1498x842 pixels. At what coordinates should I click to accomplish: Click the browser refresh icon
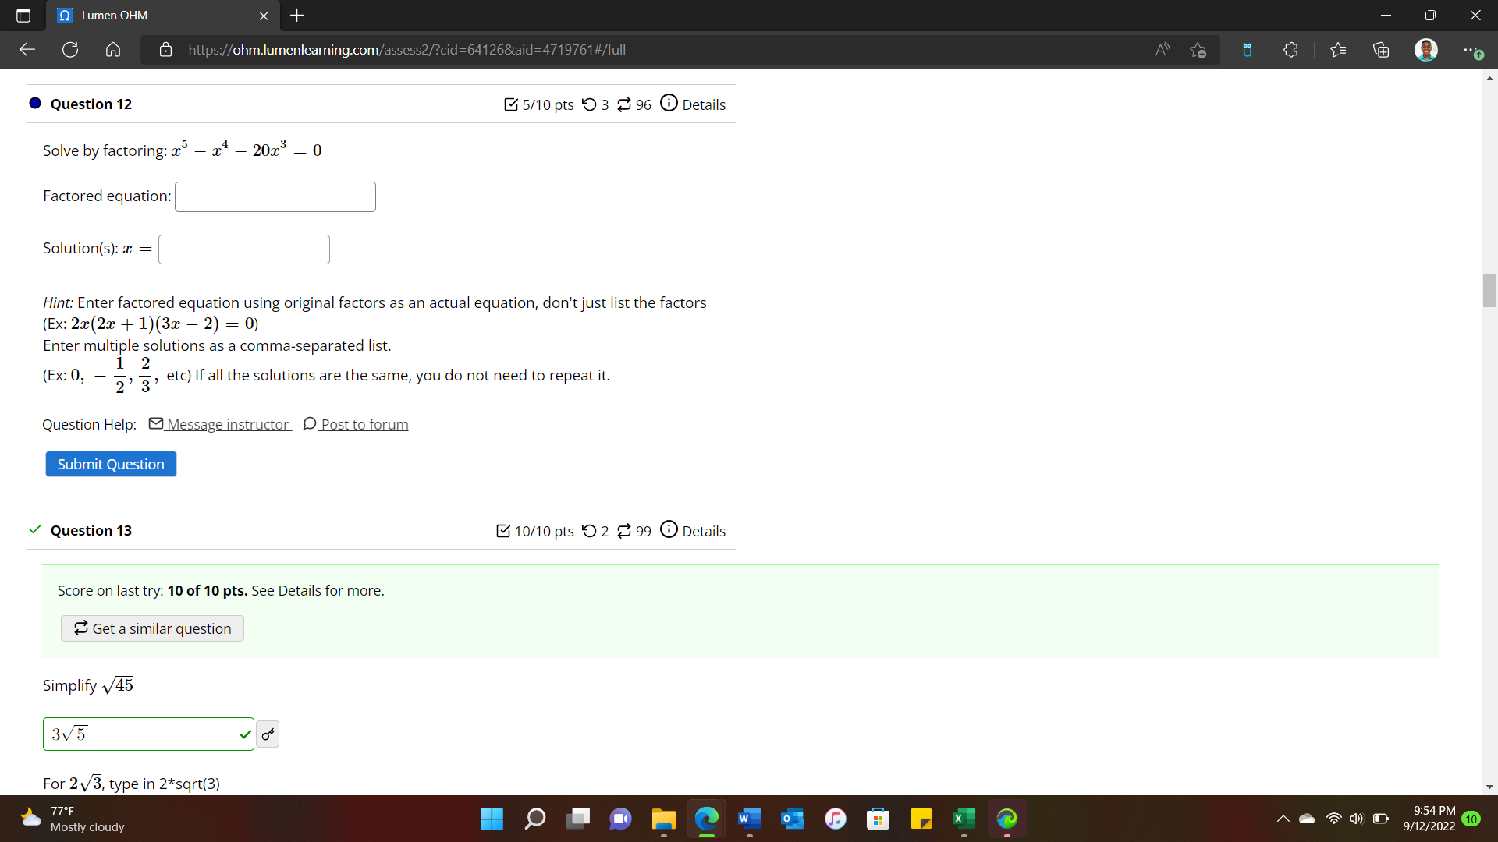pyautogui.click(x=70, y=50)
